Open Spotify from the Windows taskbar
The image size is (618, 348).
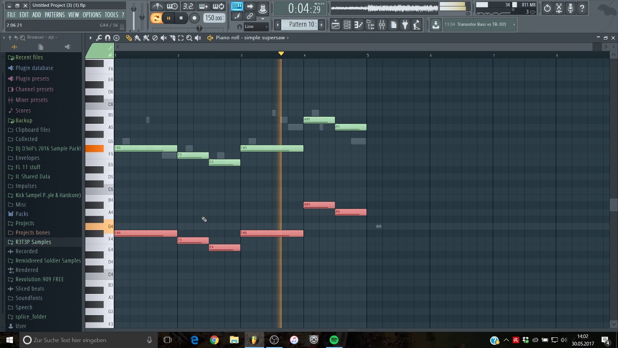334,340
